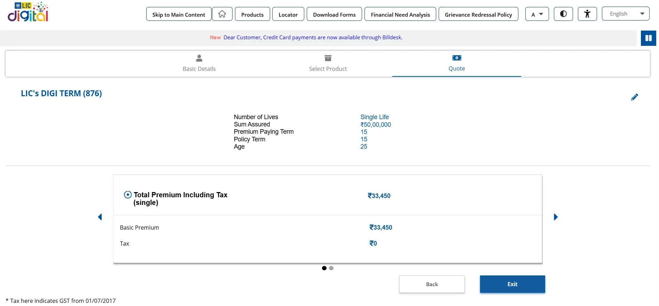Open the English language dropdown
This screenshot has height=306, width=659.
(x=626, y=14)
